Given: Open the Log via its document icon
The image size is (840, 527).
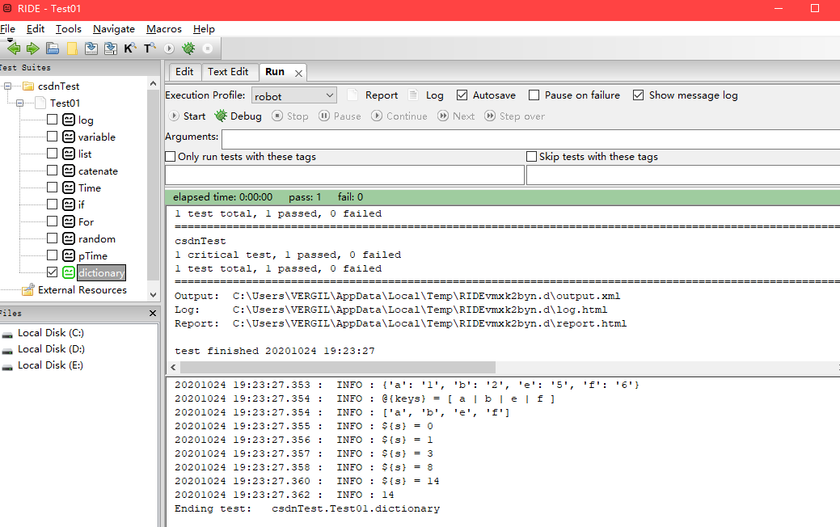Looking at the screenshot, I should 413,95.
